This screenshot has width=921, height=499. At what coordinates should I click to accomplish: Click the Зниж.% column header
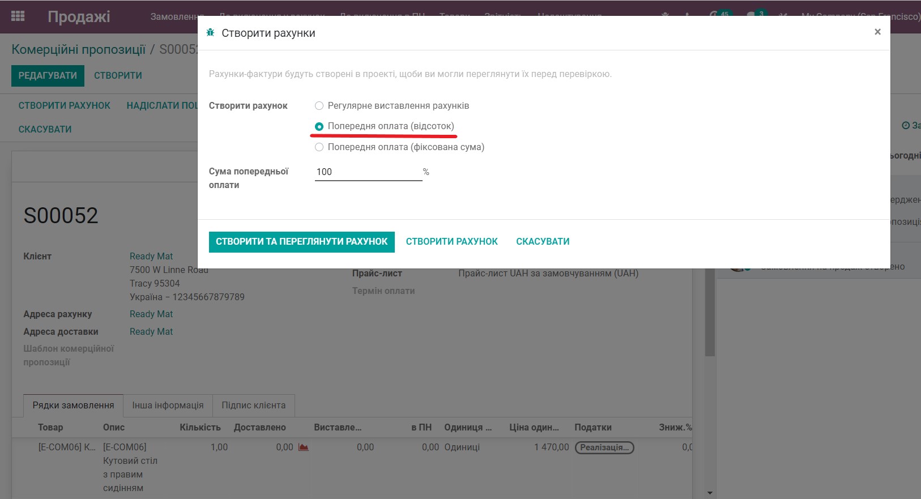(x=675, y=427)
